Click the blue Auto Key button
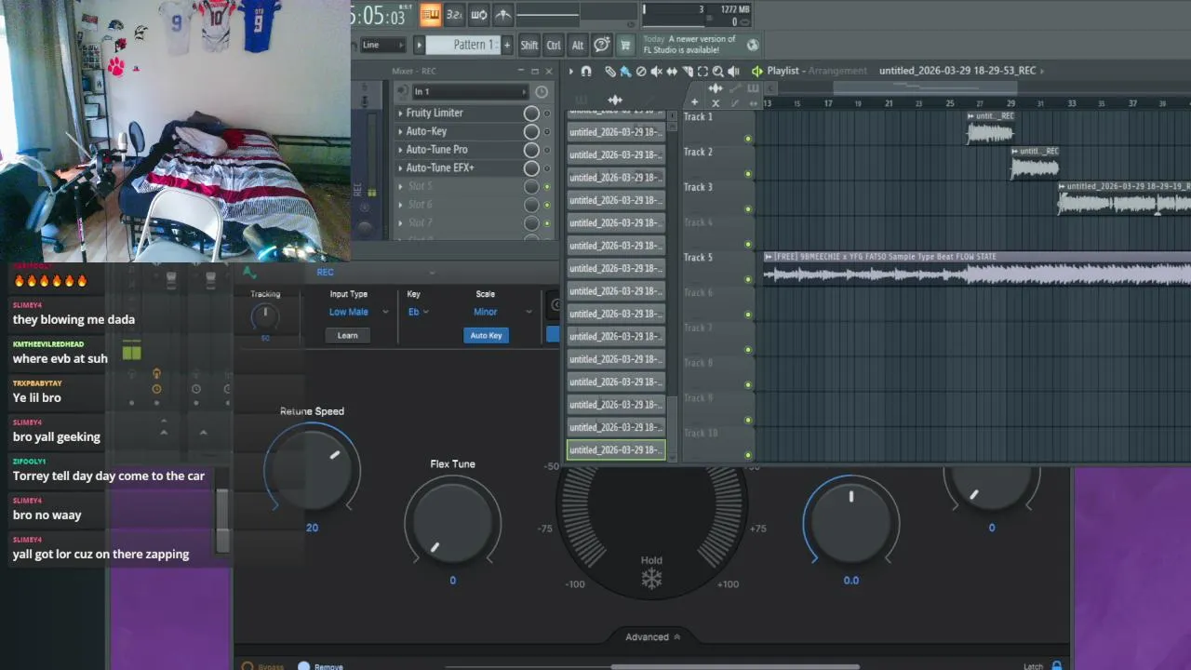 486,335
